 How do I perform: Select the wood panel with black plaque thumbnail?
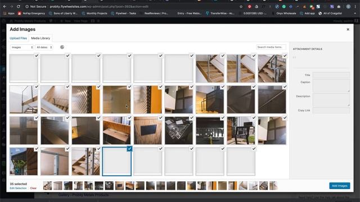click(x=147, y=131)
